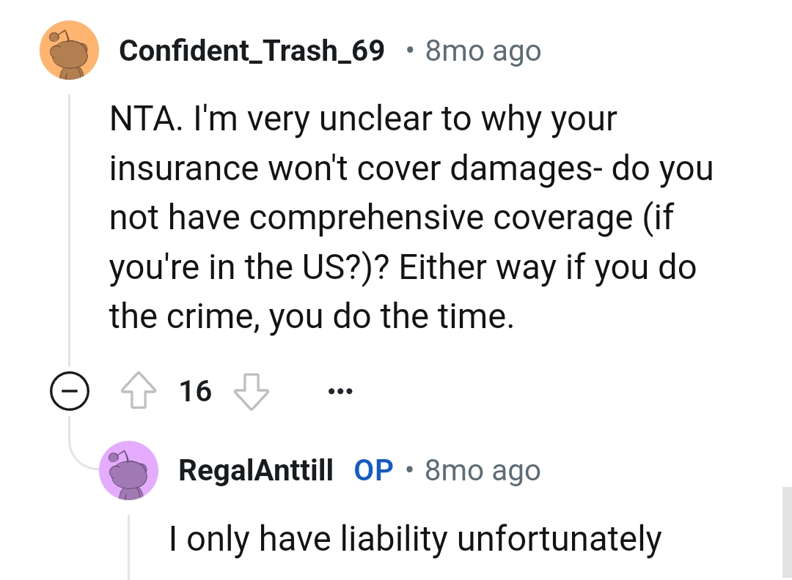Viewport: 792px width, 580px height.
Task: Click RegalAnttill's purple avatar icon
Action: 129,471
